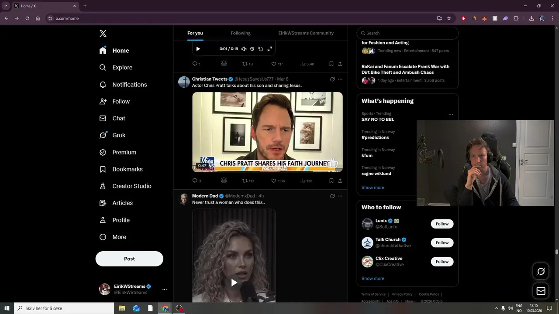Switch to EirikWStreams Community tab

(x=306, y=33)
